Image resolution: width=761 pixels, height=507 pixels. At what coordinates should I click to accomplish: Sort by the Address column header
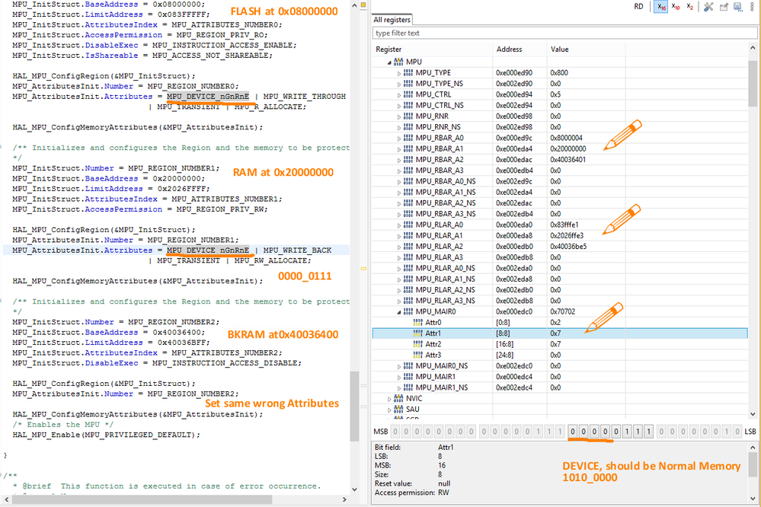[510, 49]
